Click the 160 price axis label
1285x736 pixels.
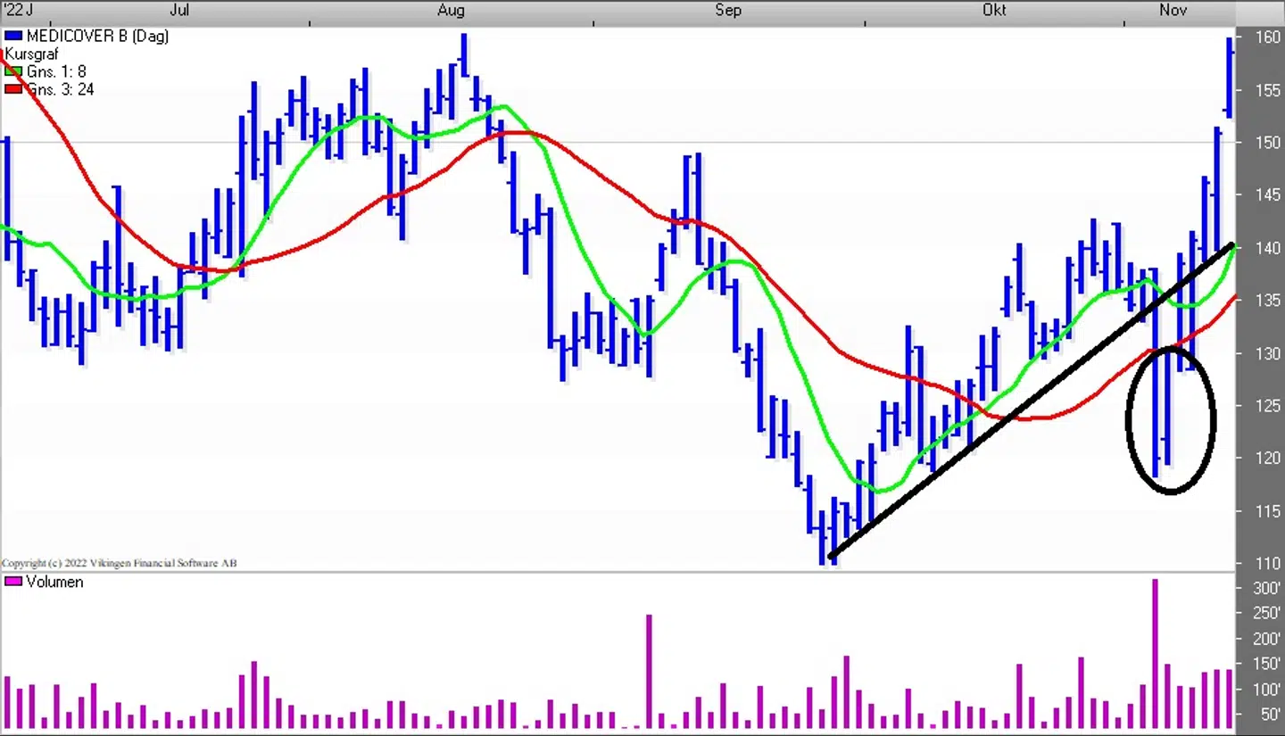click(x=1268, y=37)
